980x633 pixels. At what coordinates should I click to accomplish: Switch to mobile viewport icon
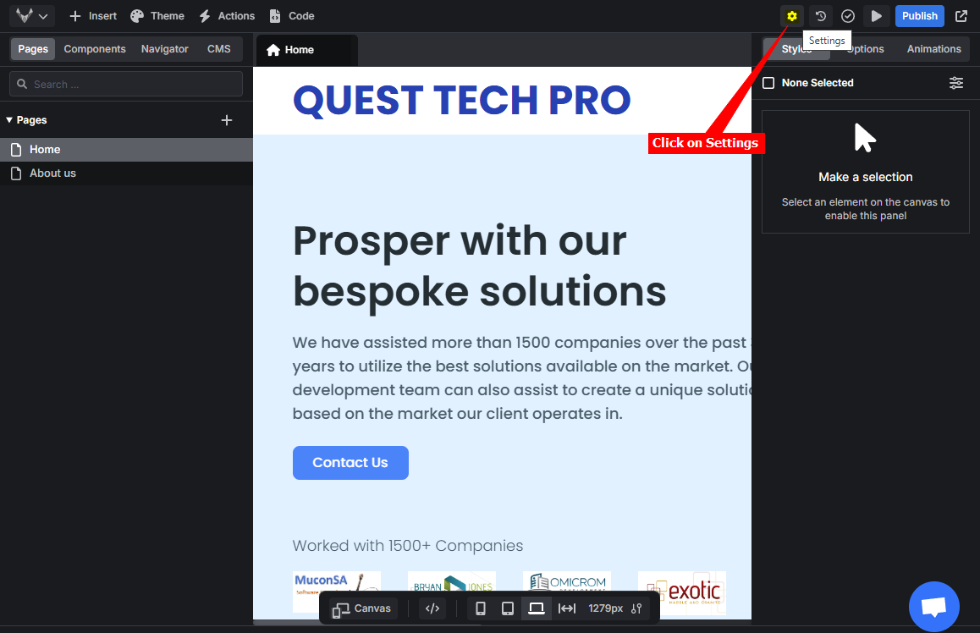[x=481, y=608]
